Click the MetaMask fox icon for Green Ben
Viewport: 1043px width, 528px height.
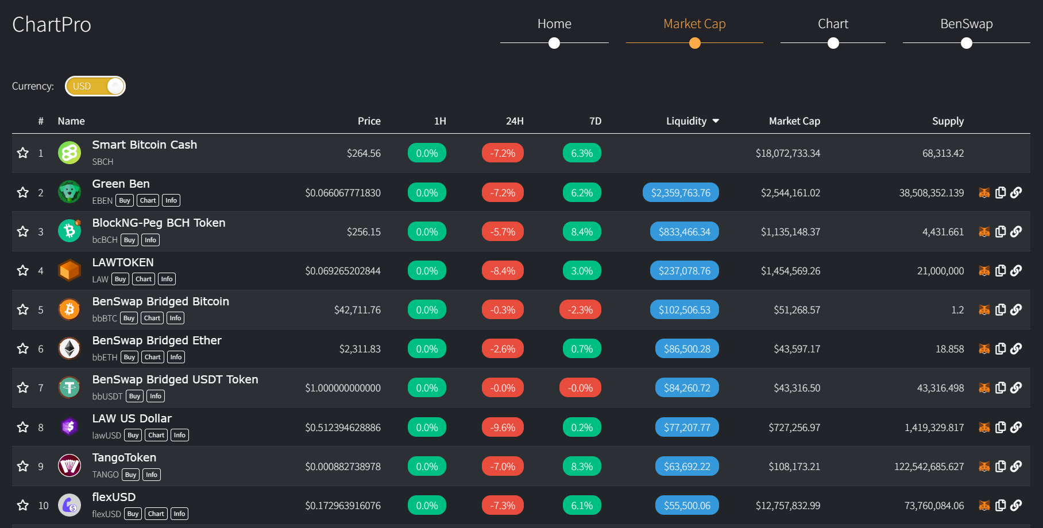click(x=984, y=193)
